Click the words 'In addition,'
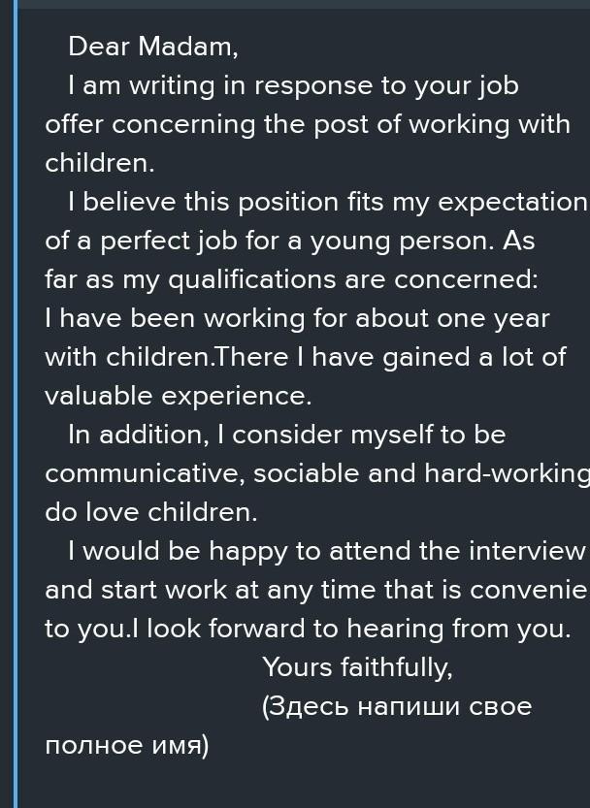Viewport: 590px width, 808px height. click(x=138, y=435)
